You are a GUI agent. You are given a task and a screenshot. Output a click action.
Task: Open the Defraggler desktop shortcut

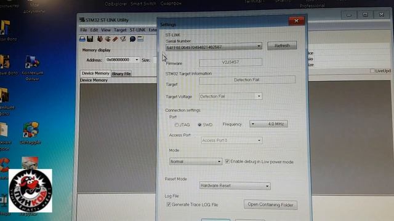click(31, 133)
